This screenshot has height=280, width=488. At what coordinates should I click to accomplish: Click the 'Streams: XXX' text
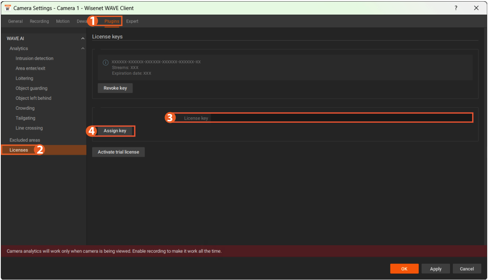125,68
